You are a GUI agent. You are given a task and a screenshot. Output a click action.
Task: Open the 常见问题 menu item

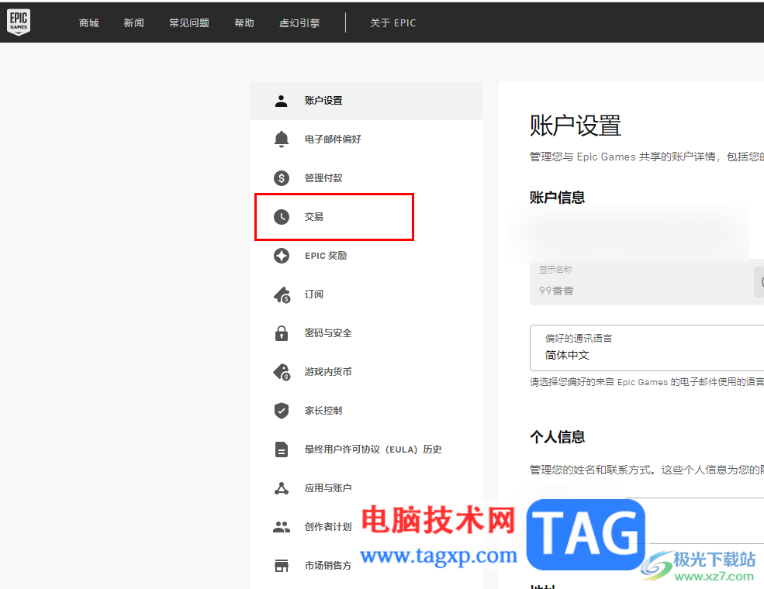click(x=189, y=23)
